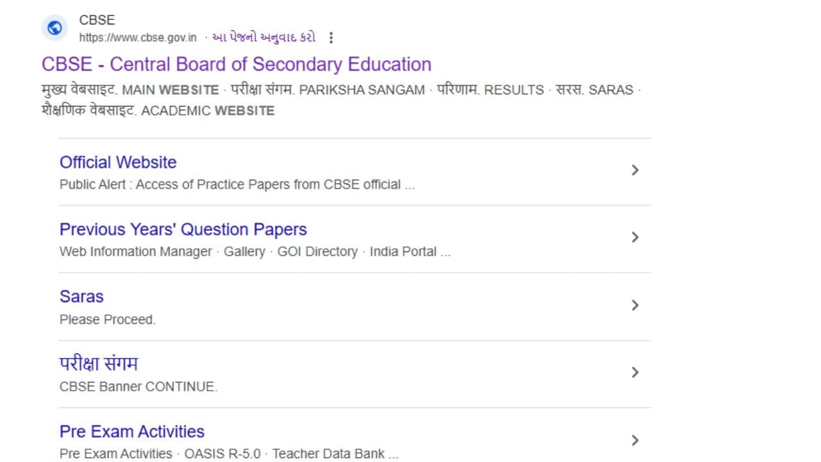821x462 pixels.
Task: Open the three-dot options menu beside the URL
Action: [331, 38]
